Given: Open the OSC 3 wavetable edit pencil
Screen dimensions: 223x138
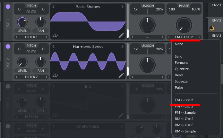Looking at the screenshot, I should click(121, 115).
